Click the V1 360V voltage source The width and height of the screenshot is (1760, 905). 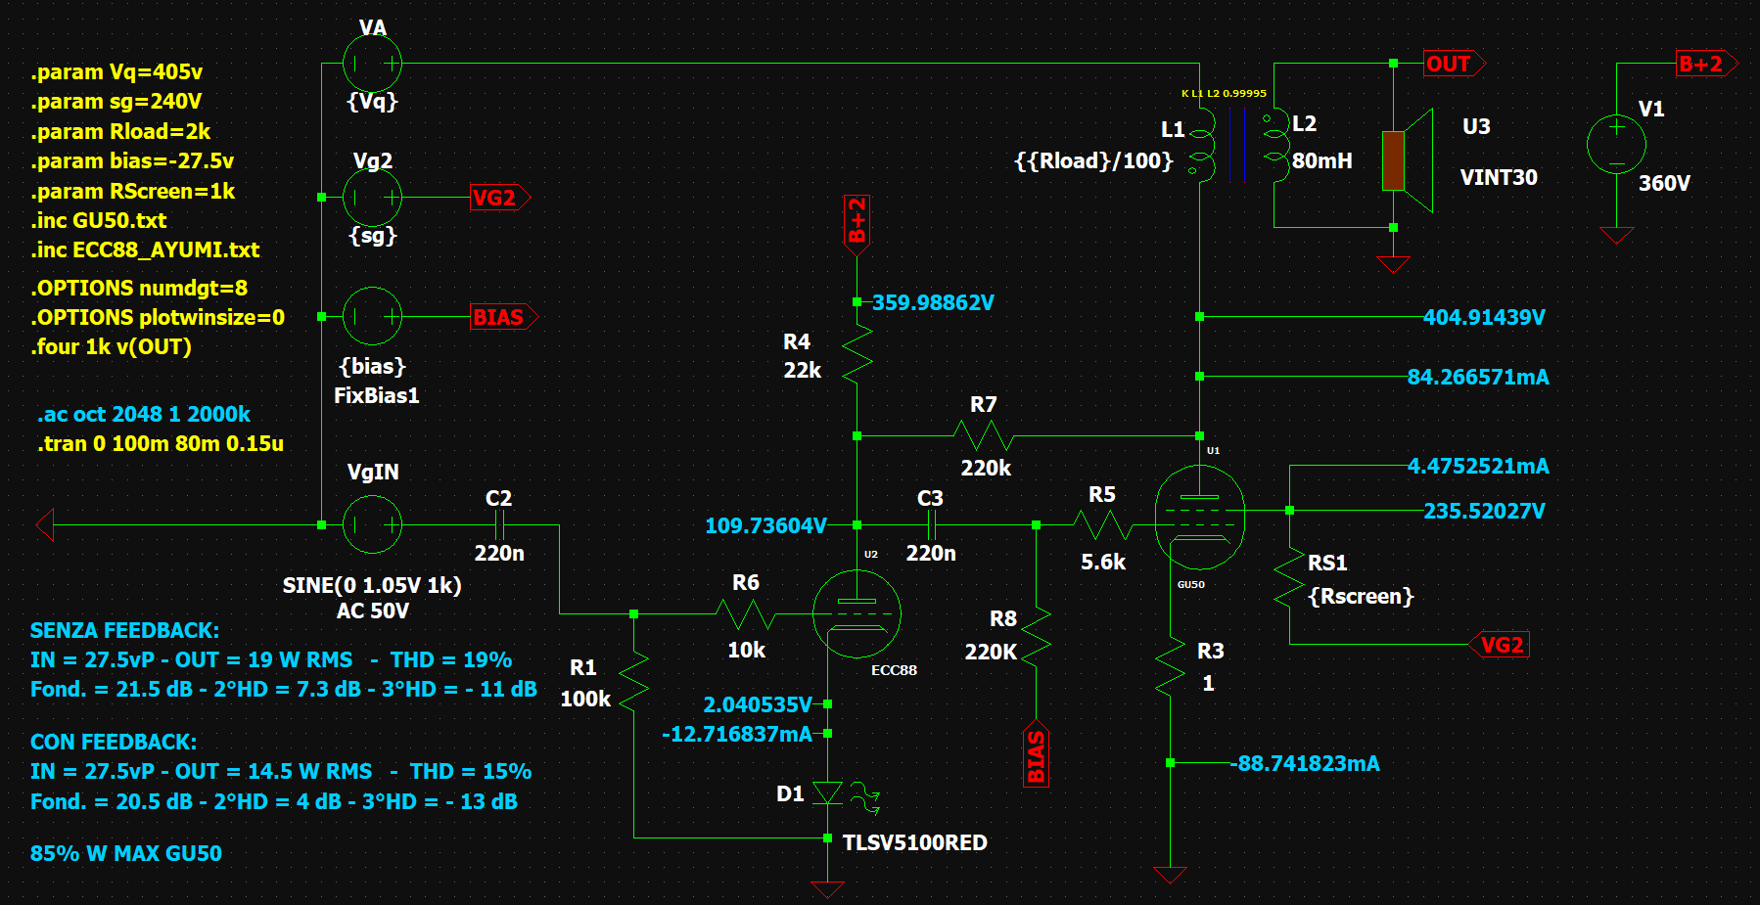pyautogui.click(x=1616, y=145)
